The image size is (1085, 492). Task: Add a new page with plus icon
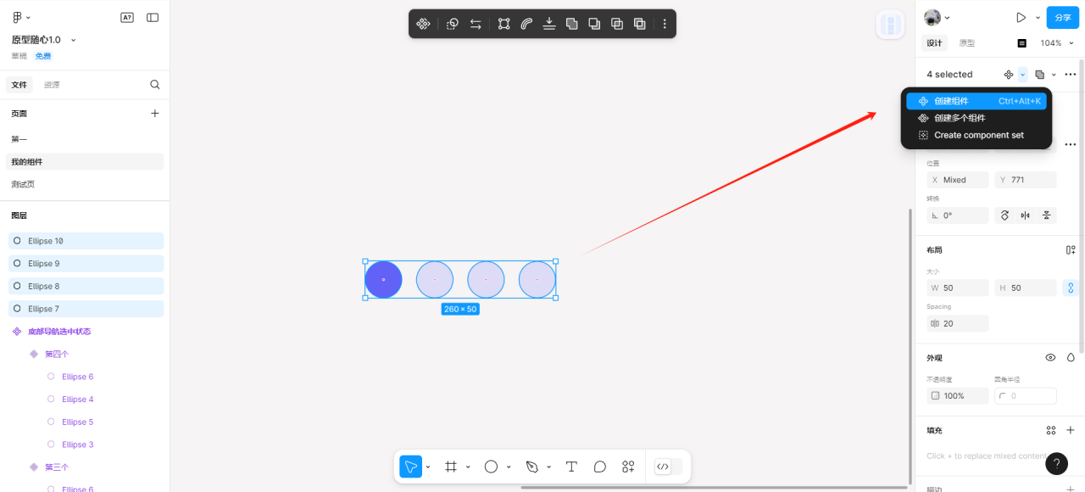pyautogui.click(x=155, y=113)
